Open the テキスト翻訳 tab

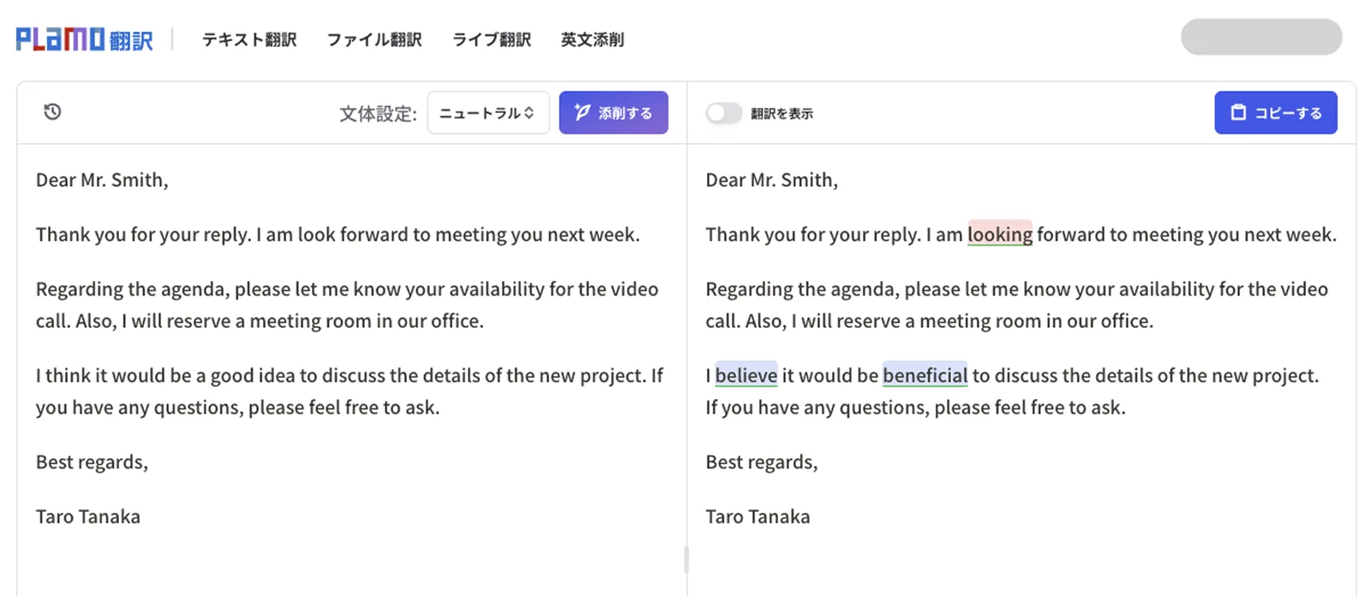[x=249, y=39]
